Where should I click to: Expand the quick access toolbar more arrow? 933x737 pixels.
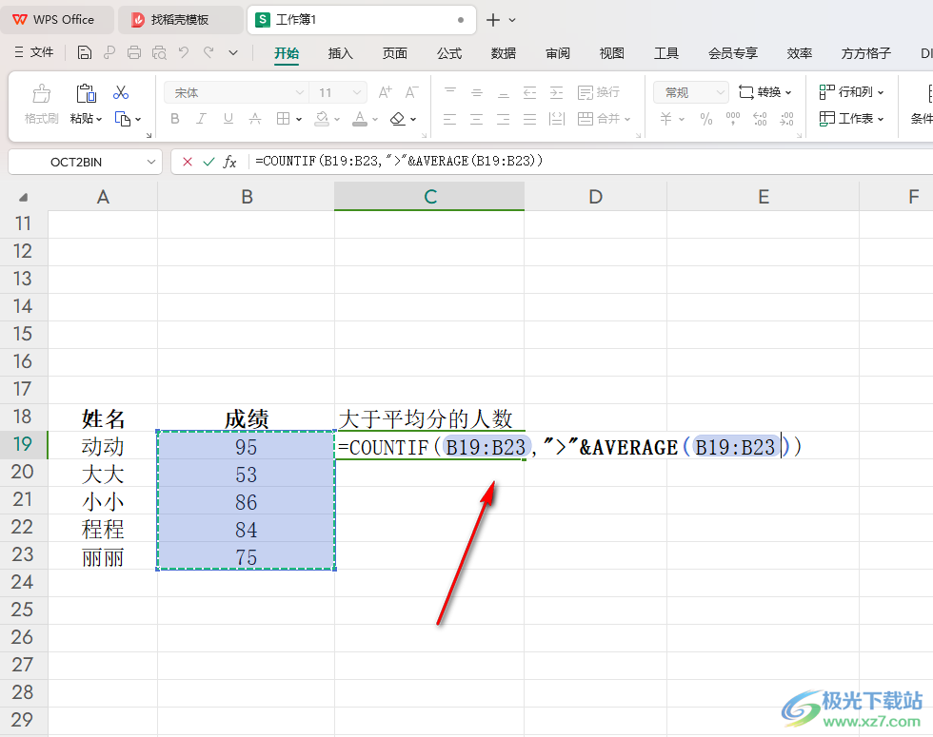click(x=233, y=53)
